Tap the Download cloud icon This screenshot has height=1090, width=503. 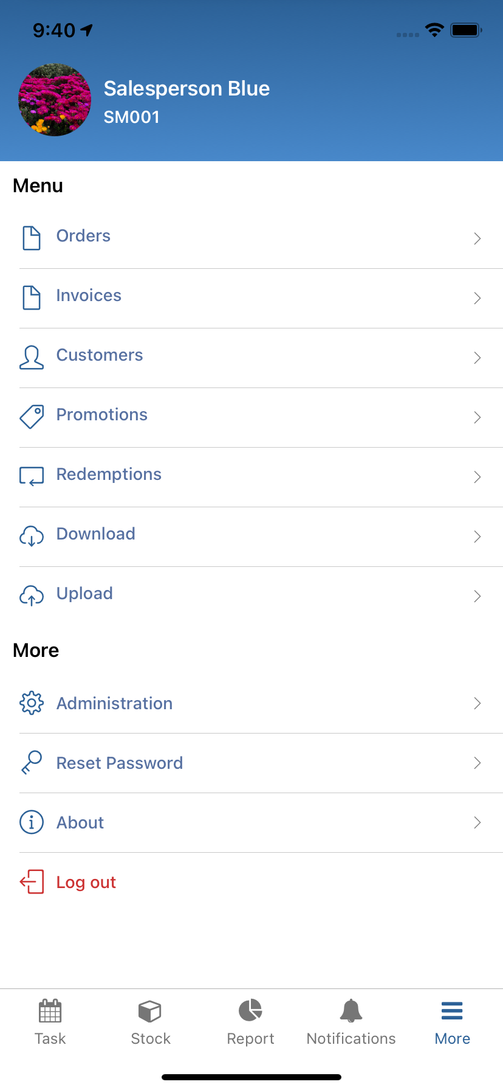click(x=32, y=536)
